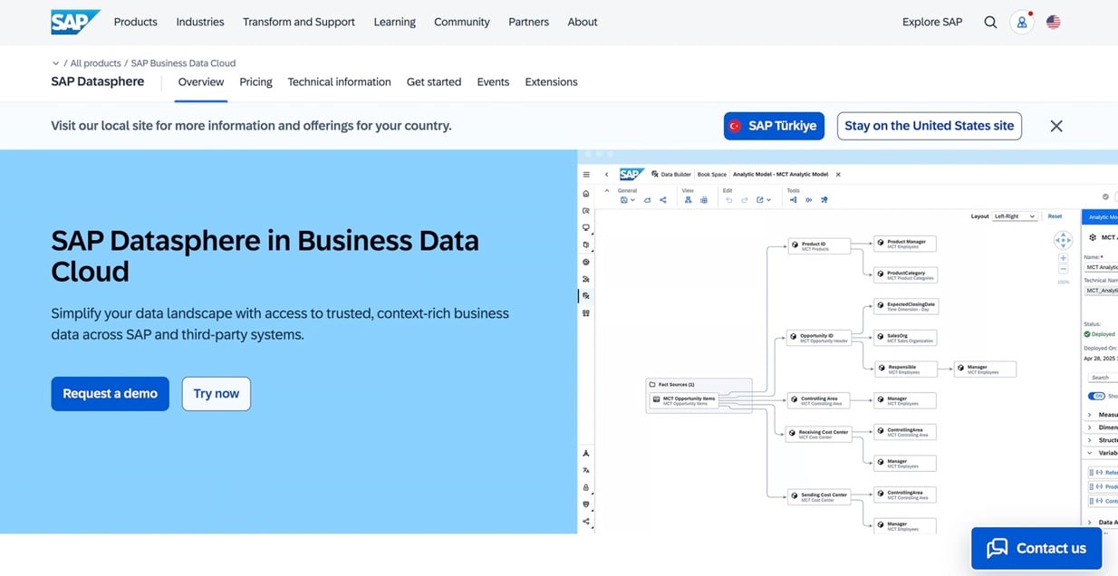1118x576 pixels.
Task: Zoom out with the minus icon on diagram
Action: click(1064, 271)
